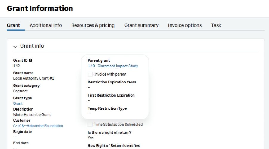269x149 pixels.
Task: Enable Invoice with parent checkbox
Action: [x=90, y=74]
